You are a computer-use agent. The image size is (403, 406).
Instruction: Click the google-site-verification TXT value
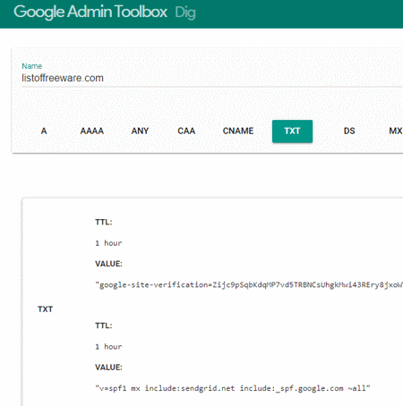coord(249,285)
